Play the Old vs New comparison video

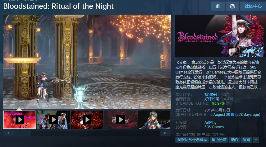[53, 120]
